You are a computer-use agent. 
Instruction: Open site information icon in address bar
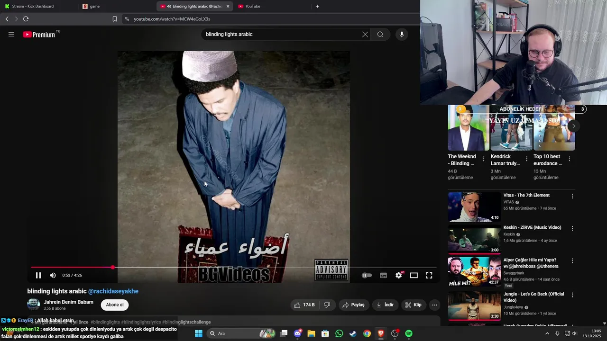[x=127, y=19]
